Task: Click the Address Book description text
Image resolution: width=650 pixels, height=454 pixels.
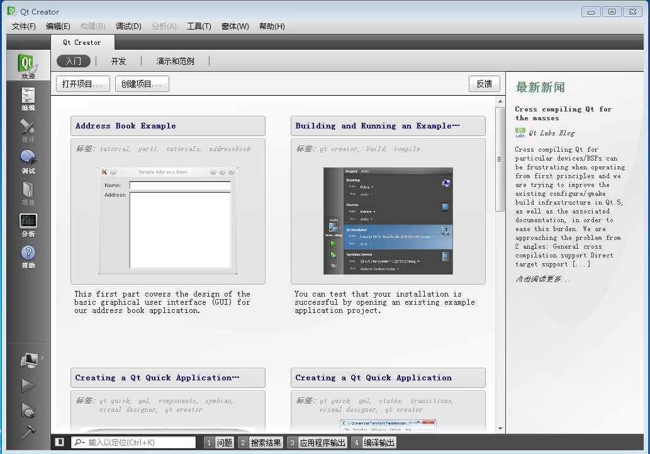Action: click(162, 302)
